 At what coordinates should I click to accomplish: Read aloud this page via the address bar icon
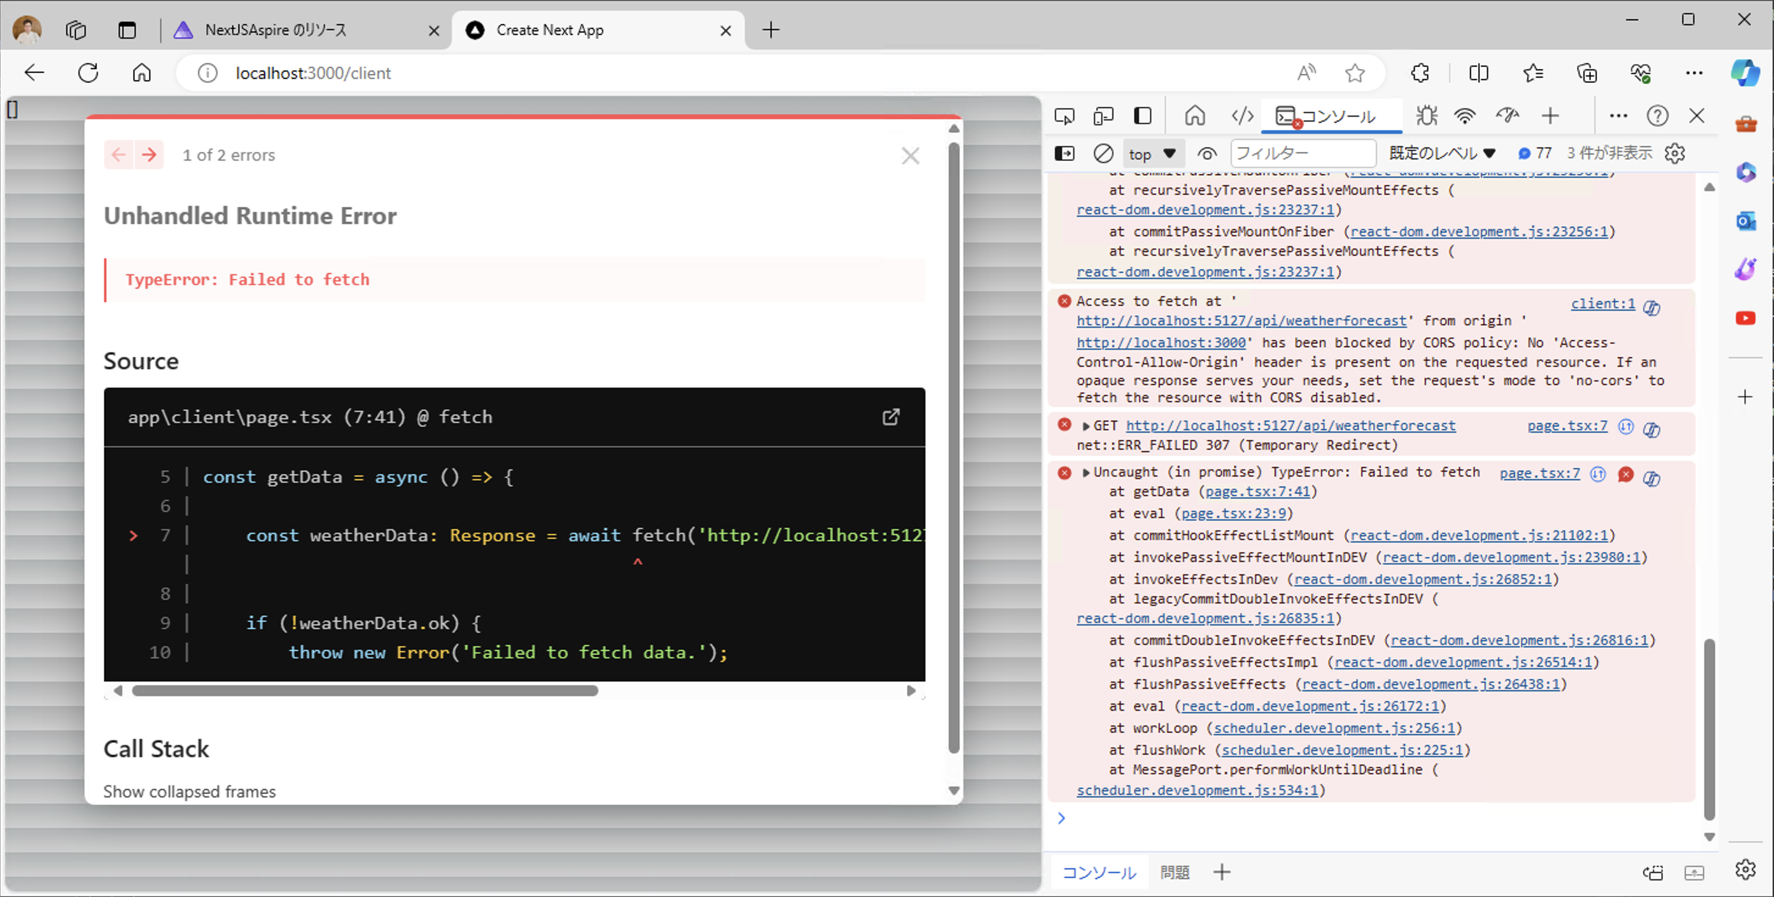coord(1306,73)
